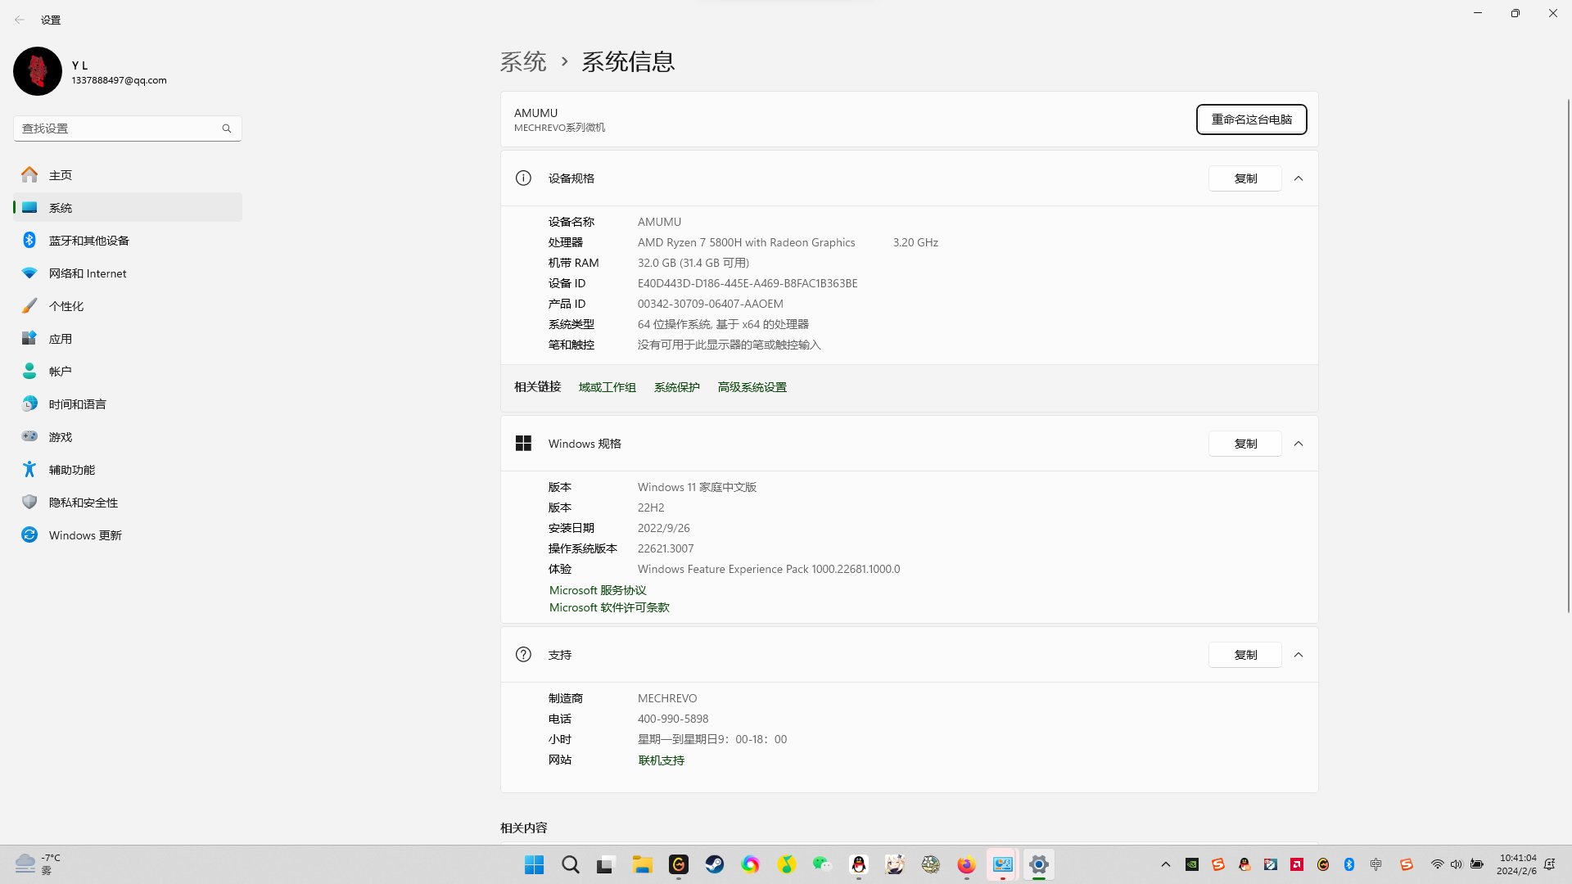
Task: Launch Firefox from the taskbar
Action: pyautogui.click(x=966, y=864)
